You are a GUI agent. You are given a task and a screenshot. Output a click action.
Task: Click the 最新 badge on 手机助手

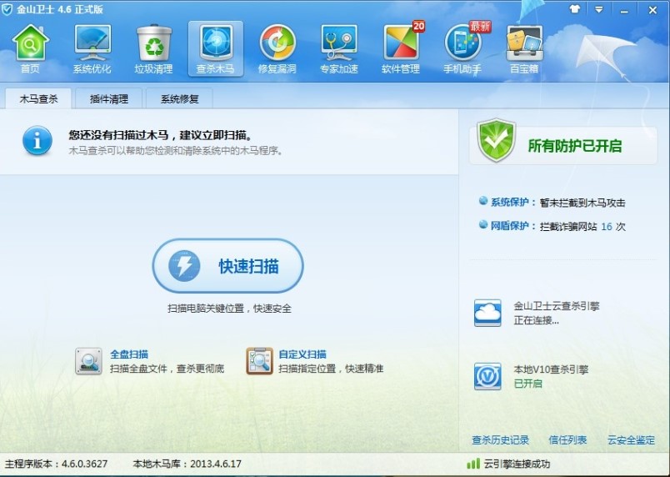click(480, 27)
